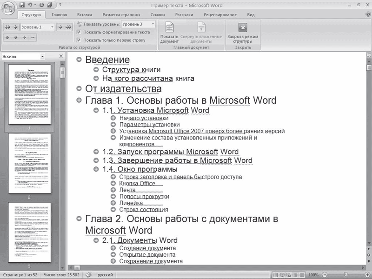
Task: Click 100% zoom level button
Action: click(x=313, y=275)
